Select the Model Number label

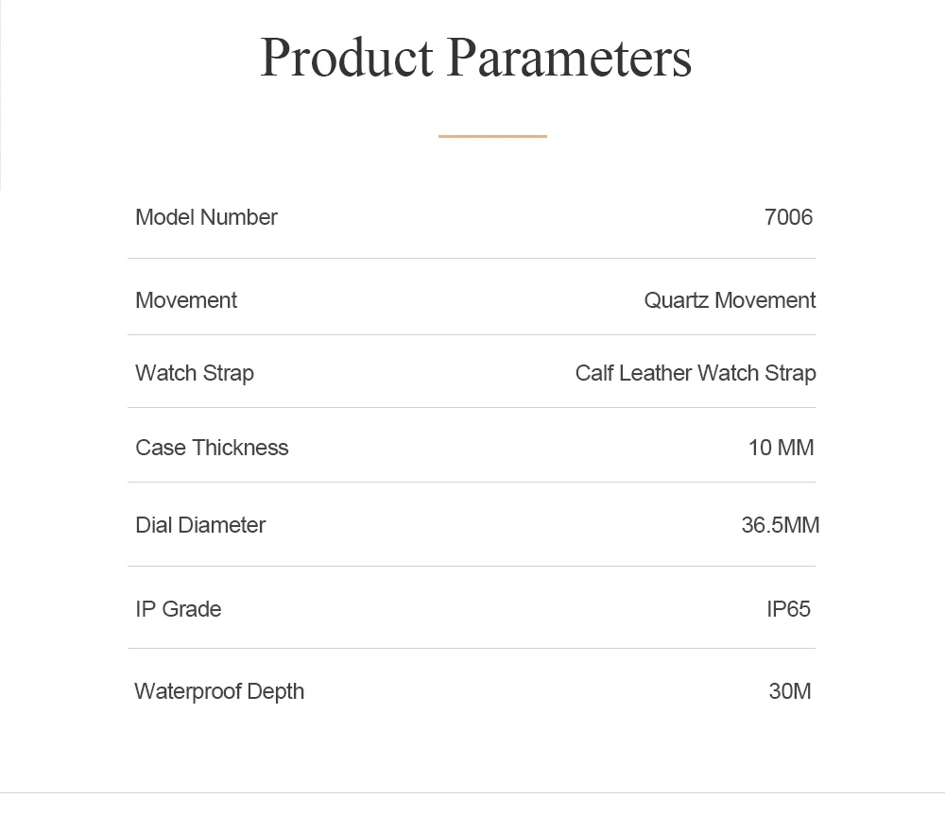(206, 217)
